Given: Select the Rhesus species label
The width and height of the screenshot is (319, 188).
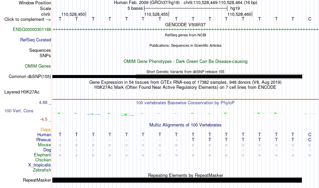Looking at the screenshot, I should tap(44, 140).
